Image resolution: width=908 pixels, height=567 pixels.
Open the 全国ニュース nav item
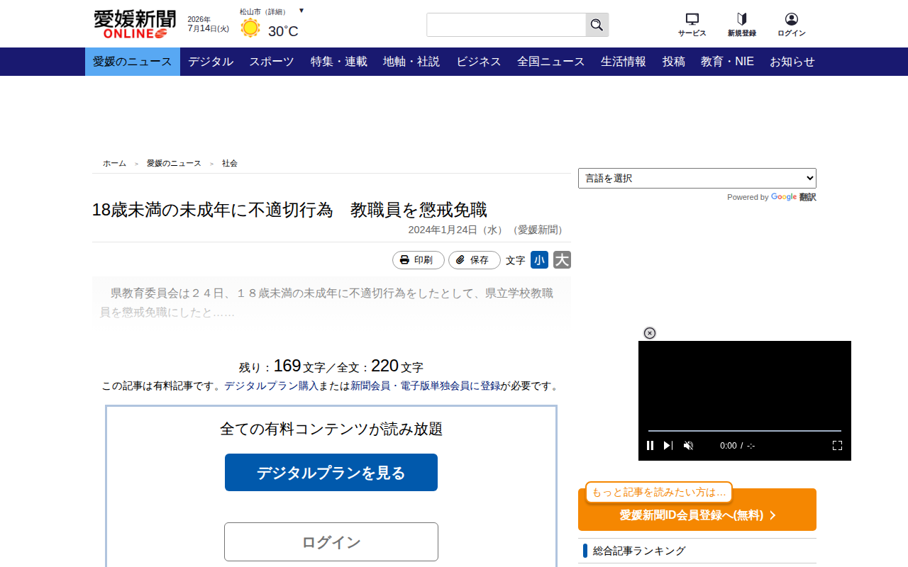click(x=551, y=62)
